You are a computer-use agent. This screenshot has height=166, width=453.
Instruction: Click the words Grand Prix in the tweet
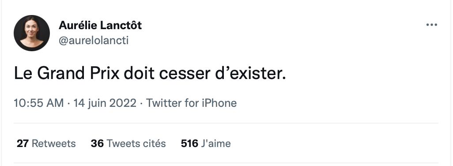(78, 73)
